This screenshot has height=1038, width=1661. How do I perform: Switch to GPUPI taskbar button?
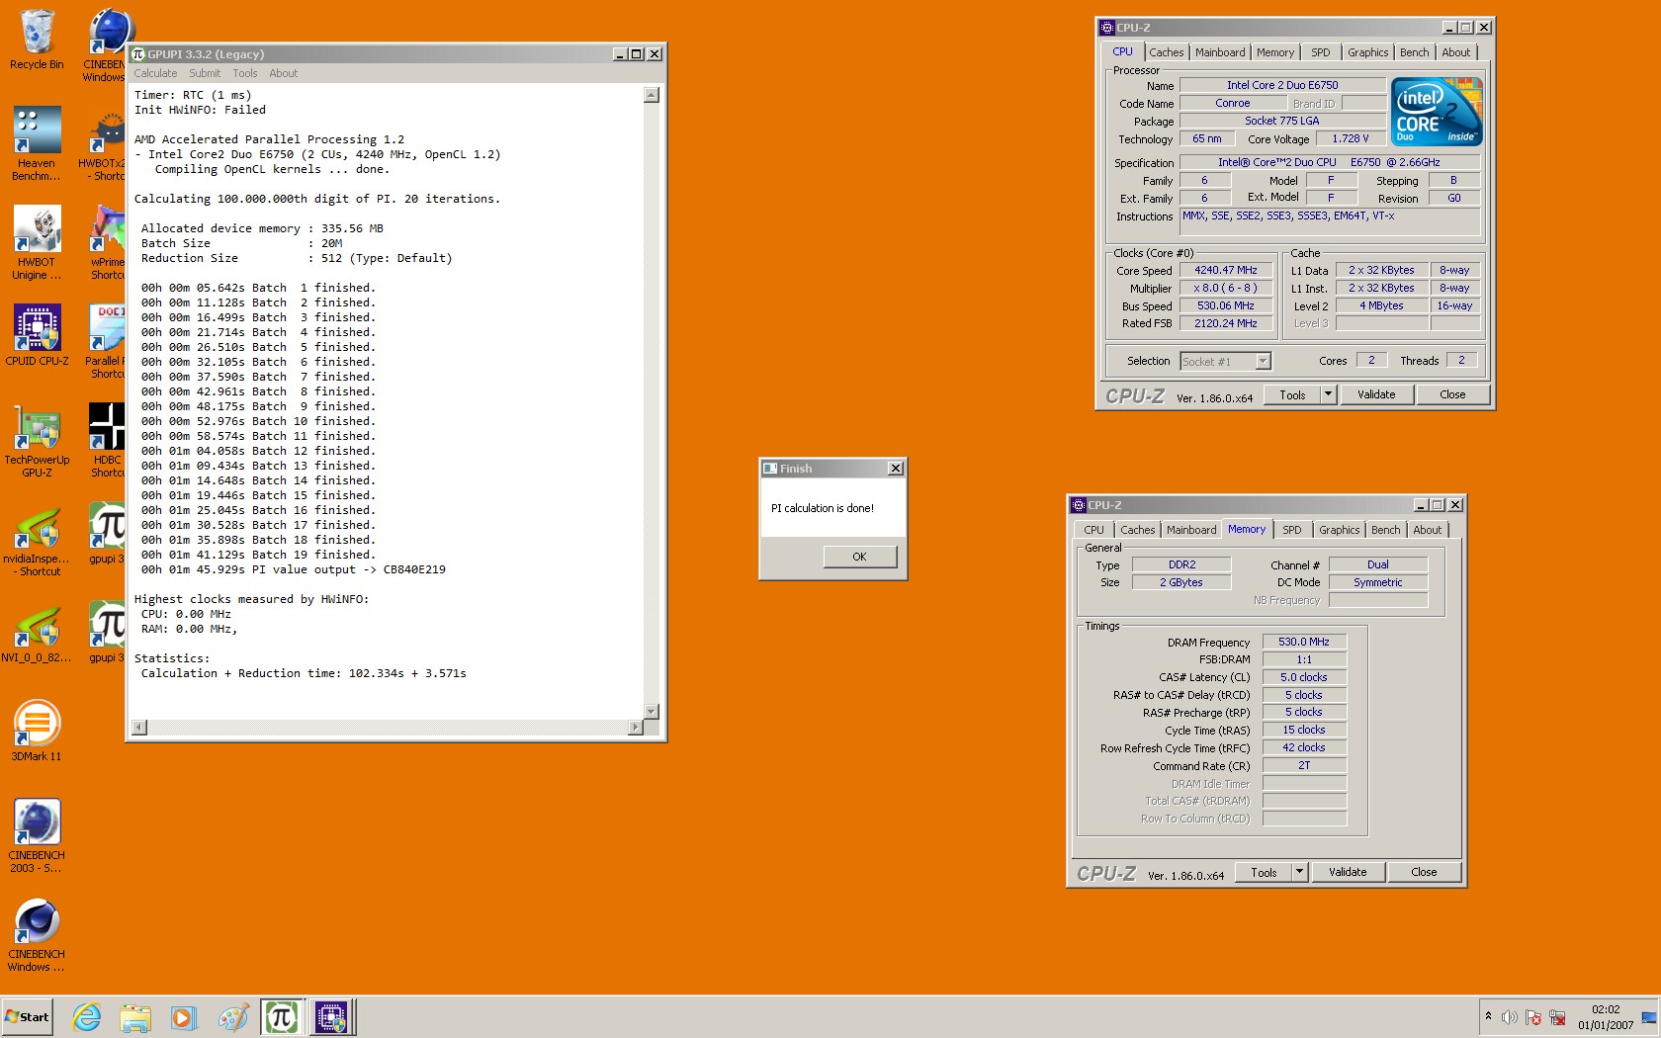coord(282,1017)
